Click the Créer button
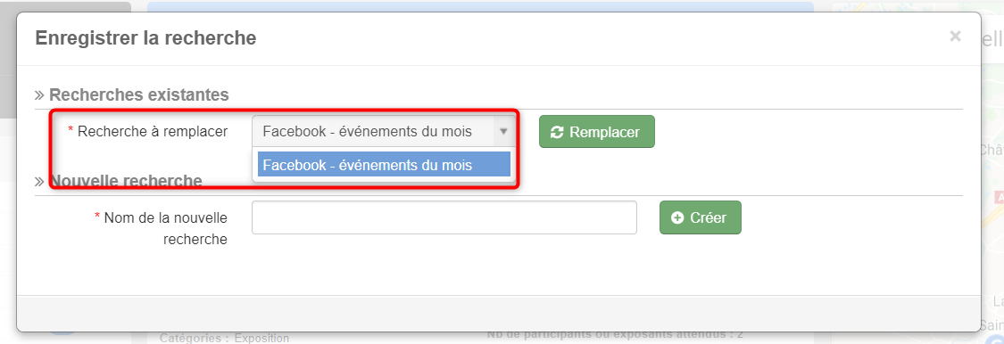Image resolution: width=1004 pixels, height=344 pixels. point(700,217)
